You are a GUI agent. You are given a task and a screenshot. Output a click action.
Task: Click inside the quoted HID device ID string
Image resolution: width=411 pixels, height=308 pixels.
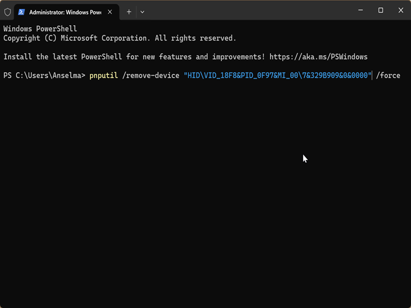point(277,75)
